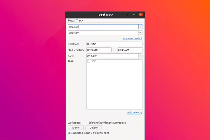The image size is (210, 140).
Task: Click the Start-end time: label
Action: [76, 50]
